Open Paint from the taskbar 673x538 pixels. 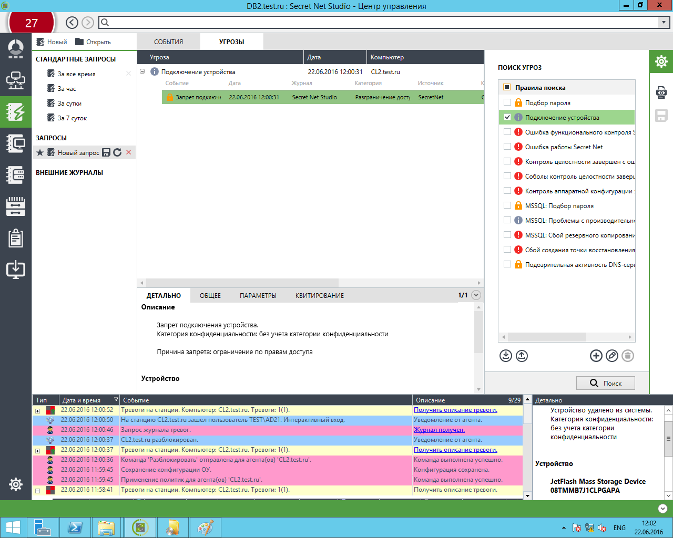click(205, 527)
